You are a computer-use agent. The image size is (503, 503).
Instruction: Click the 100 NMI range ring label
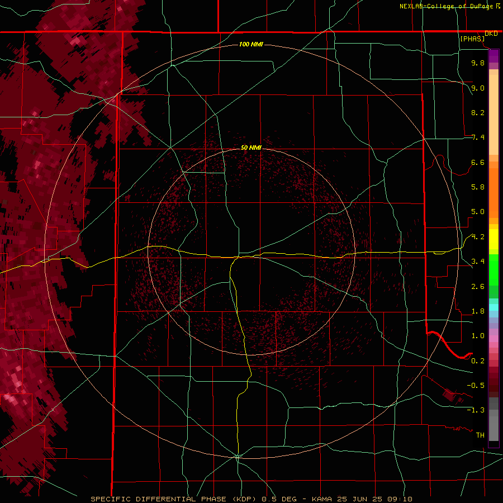click(251, 44)
